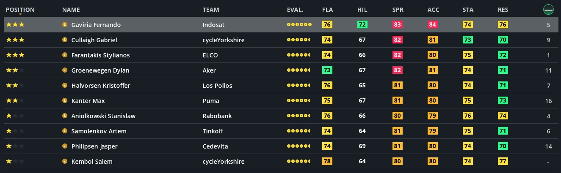Select the SPR column header
The width and height of the screenshot is (561, 173).
pyautogui.click(x=398, y=10)
